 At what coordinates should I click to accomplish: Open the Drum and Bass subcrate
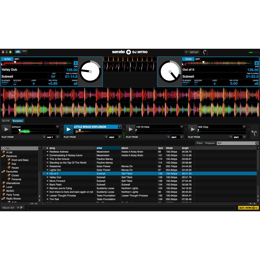(x=20, y=160)
